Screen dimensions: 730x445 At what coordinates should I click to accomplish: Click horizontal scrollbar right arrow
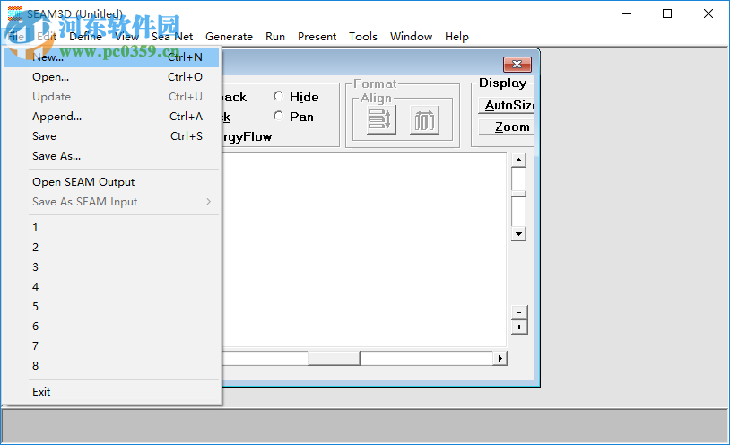click(500, 358)
